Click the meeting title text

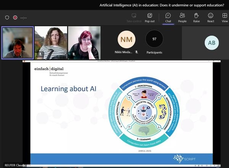[162, 5]
